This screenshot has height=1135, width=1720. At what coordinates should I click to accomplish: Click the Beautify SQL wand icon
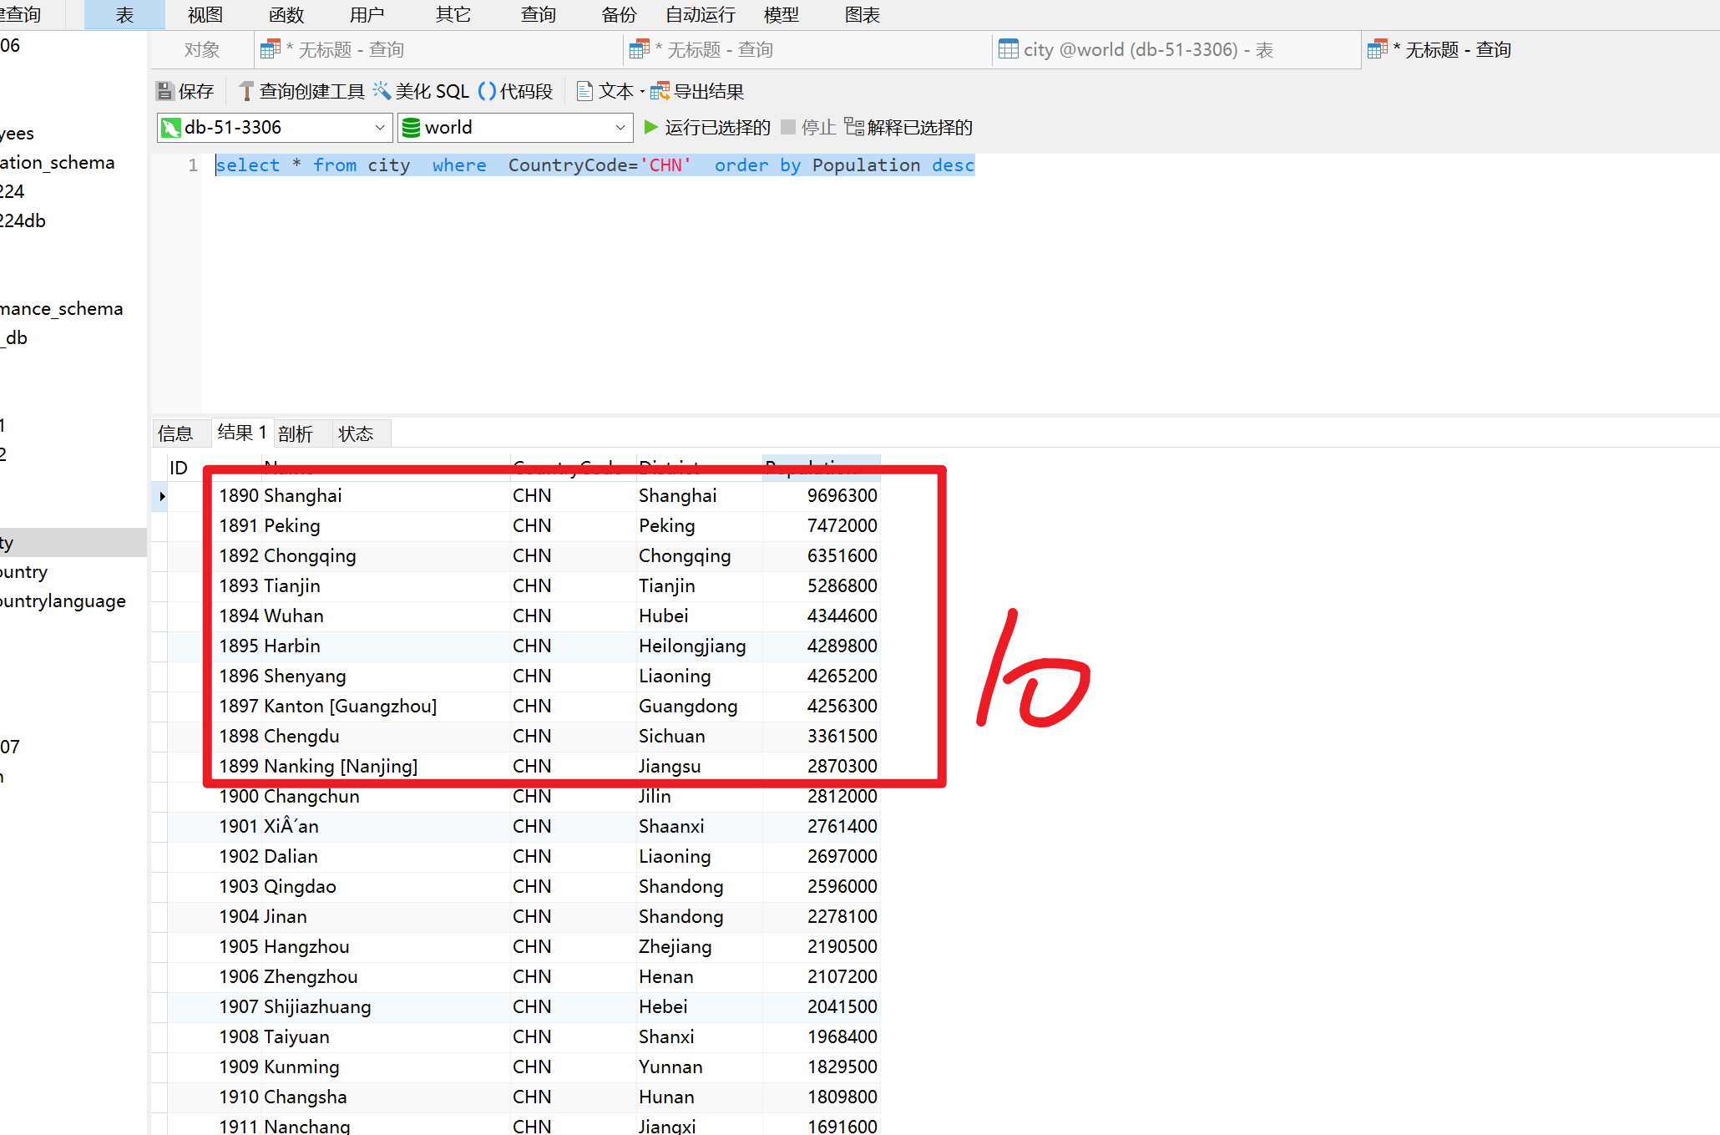pos(382,90)
